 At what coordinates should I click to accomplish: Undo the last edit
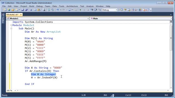[x=58, y=10]
